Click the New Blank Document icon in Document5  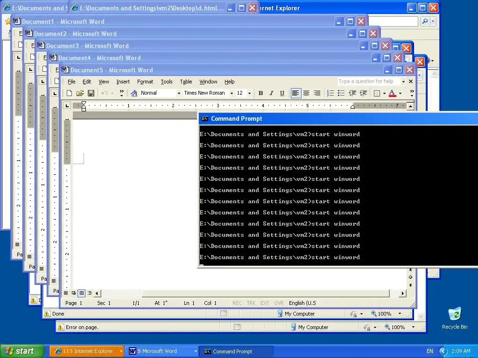(70, 93)
